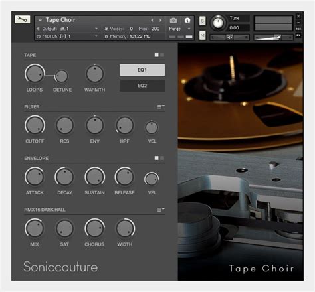
Task: Click the DETUNE knob
Action: pyautogui.click(x=62, y=76)
